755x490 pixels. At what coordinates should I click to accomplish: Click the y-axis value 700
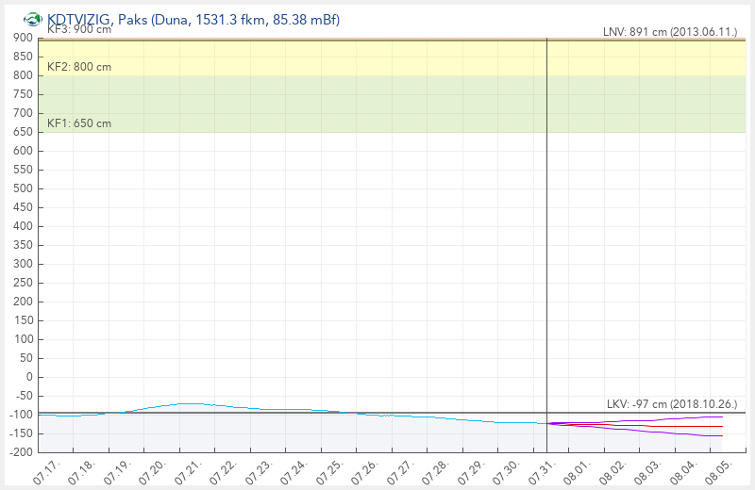point(23,113)
